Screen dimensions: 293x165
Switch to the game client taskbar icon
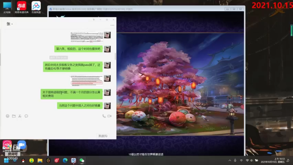(74, 161)
